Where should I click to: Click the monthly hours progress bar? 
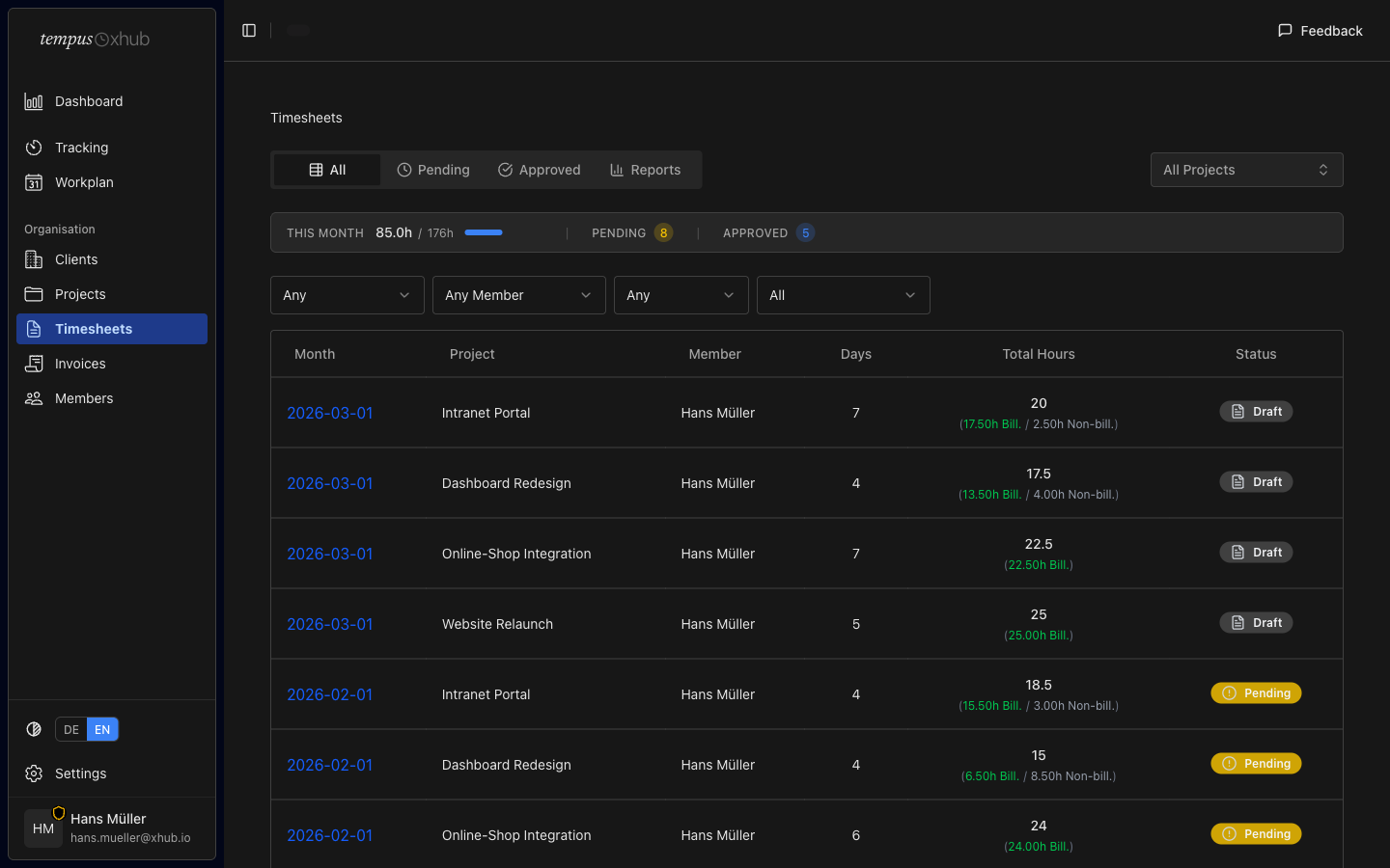[x=484, y=232]
